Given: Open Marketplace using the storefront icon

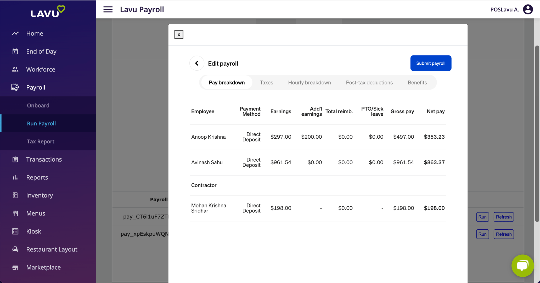Looking at the screenshot, I should (15, 267).
